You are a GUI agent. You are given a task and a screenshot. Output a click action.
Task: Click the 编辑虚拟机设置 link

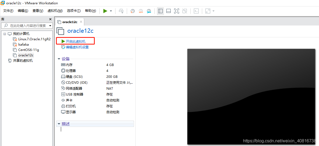[x=77, y=47]
